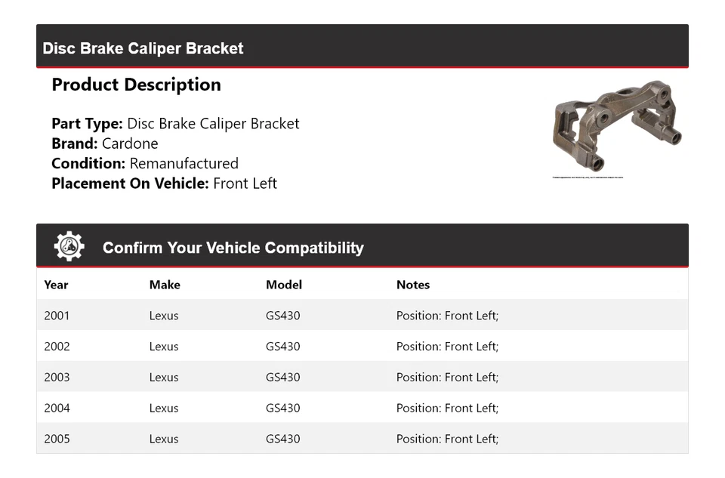Click the Product Description heading

coord(136,85)
